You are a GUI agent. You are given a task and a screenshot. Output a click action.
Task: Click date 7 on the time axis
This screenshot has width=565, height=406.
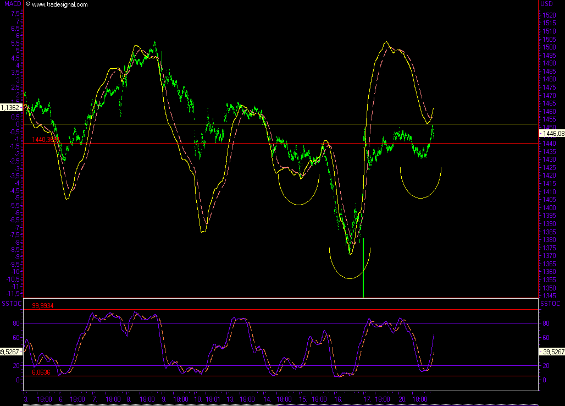94,398
